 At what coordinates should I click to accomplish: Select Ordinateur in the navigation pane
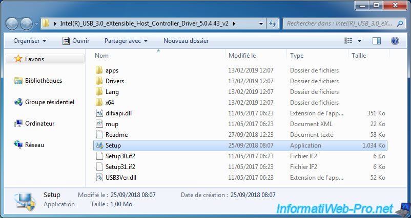(x=39, y=124)
